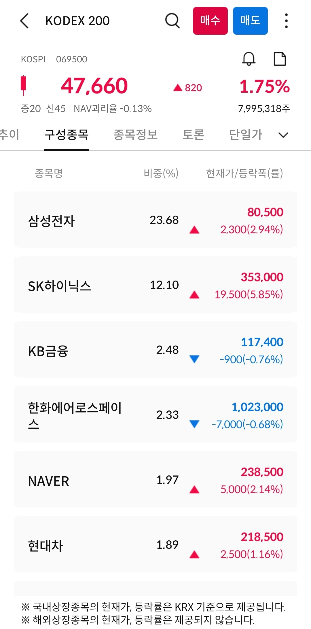
Task: Tap the price alert bell icon
Action: (x=249, y=59)
